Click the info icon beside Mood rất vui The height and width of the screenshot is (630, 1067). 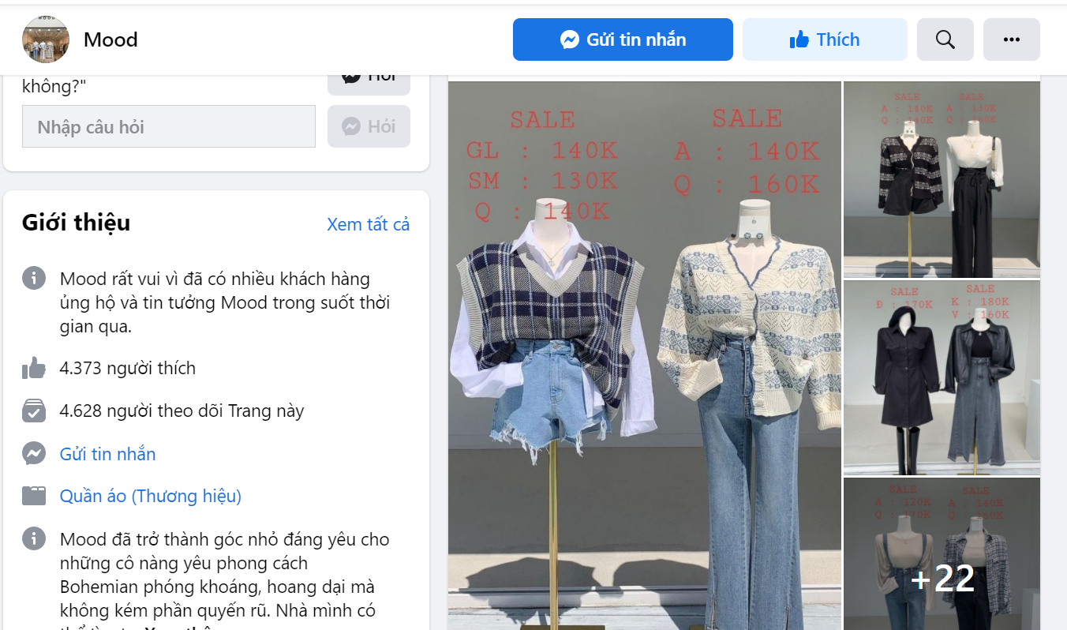(x=34, y=278)
